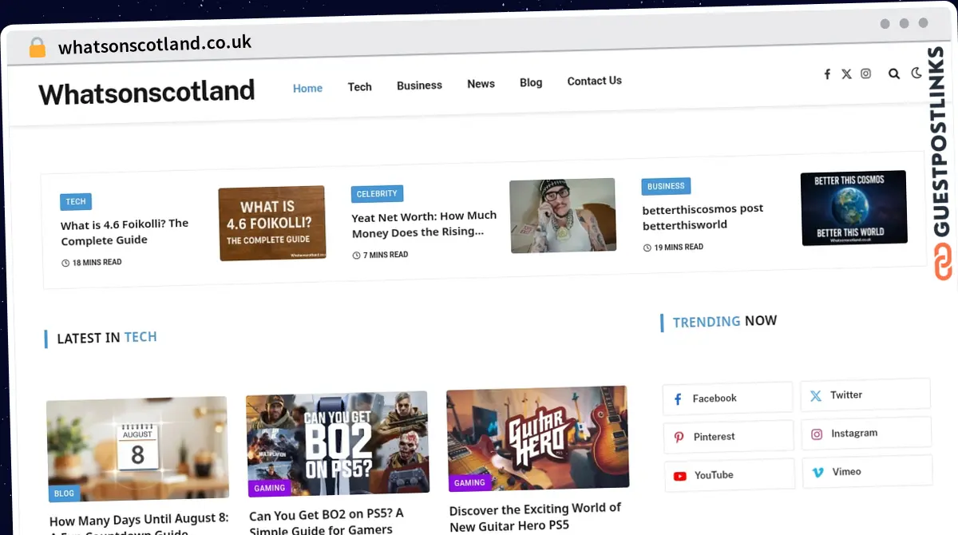Go to the Tech menu section

pos(359,86)
